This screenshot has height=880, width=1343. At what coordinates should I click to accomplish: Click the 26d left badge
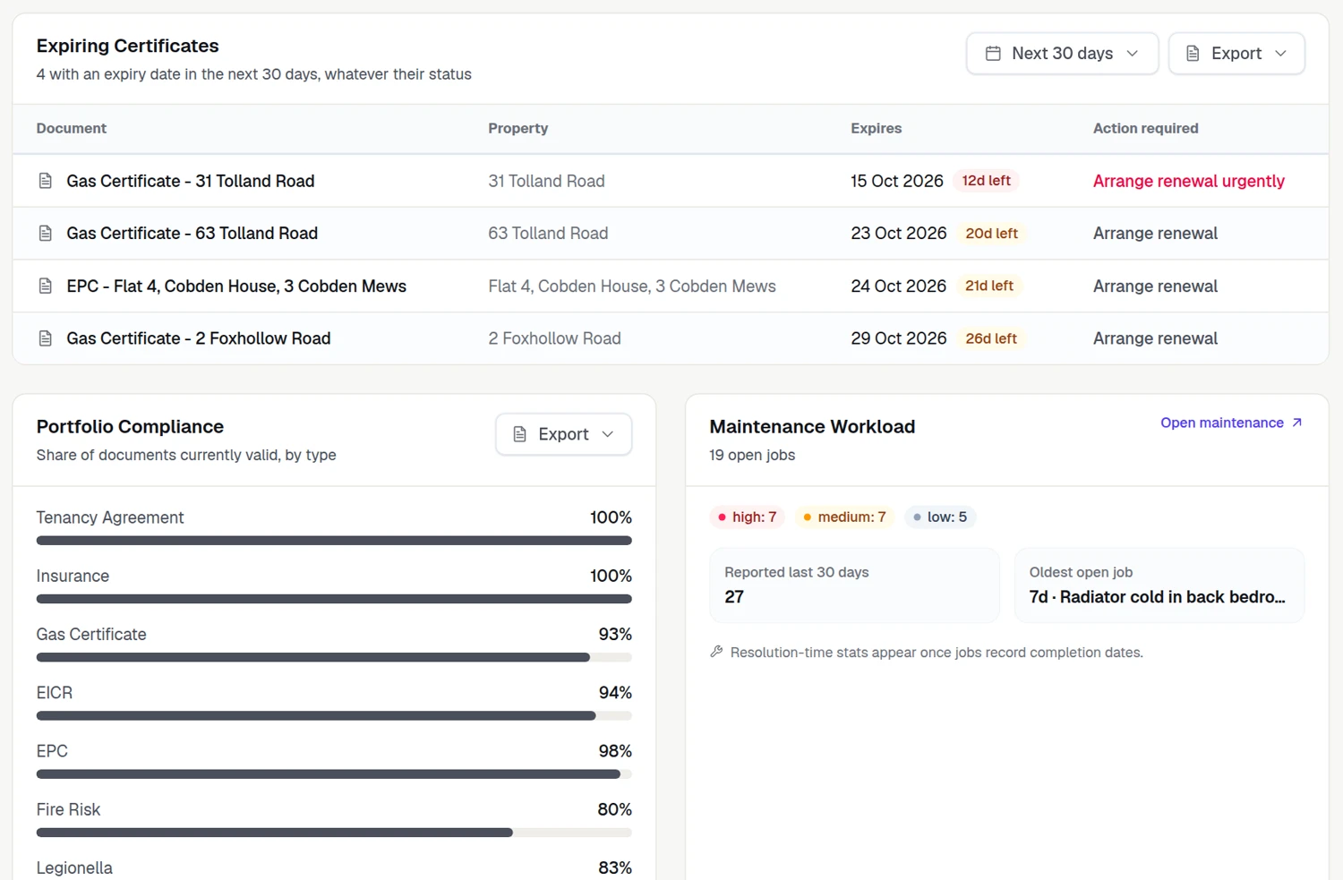coord(990,338)
